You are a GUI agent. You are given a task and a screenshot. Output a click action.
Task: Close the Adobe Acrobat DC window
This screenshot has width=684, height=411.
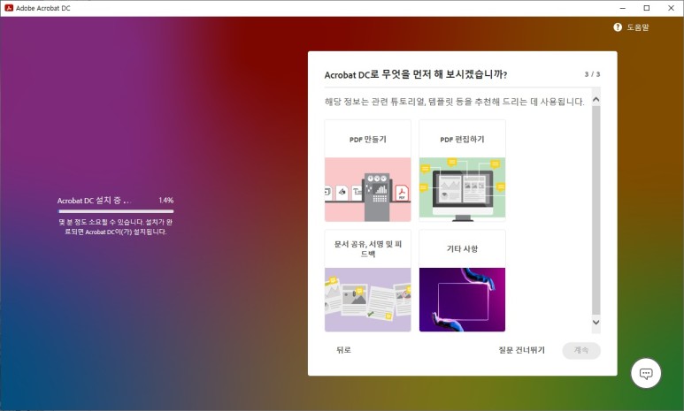click(671, 8)
